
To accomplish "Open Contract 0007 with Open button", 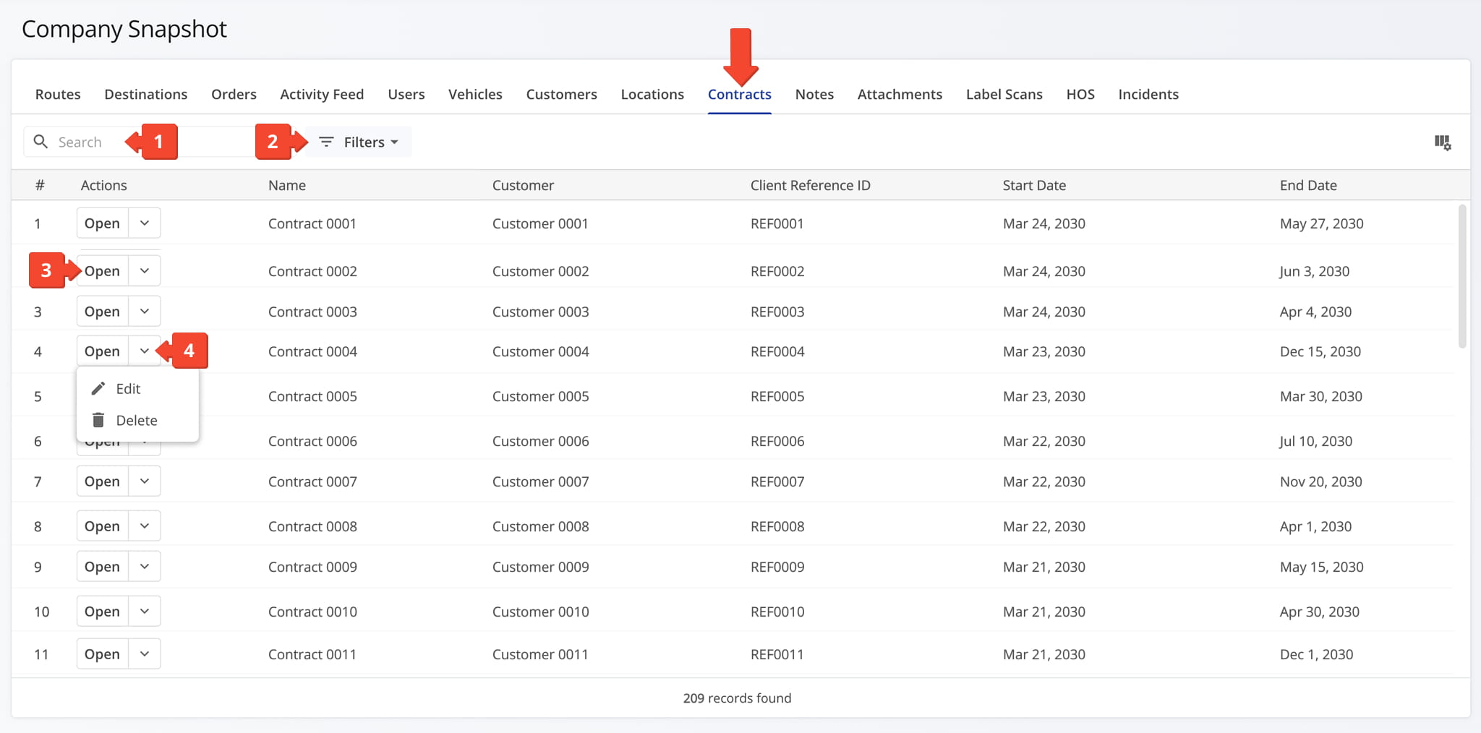I will [103, 481].
